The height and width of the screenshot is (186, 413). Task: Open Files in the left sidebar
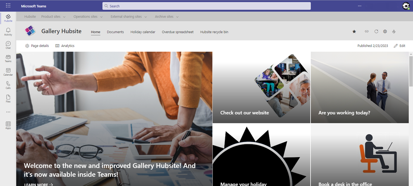tap(8, 99)
